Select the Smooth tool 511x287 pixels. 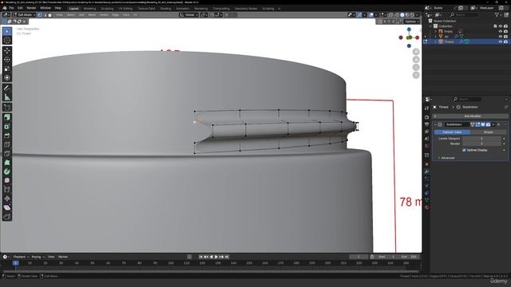coord(7,180)
